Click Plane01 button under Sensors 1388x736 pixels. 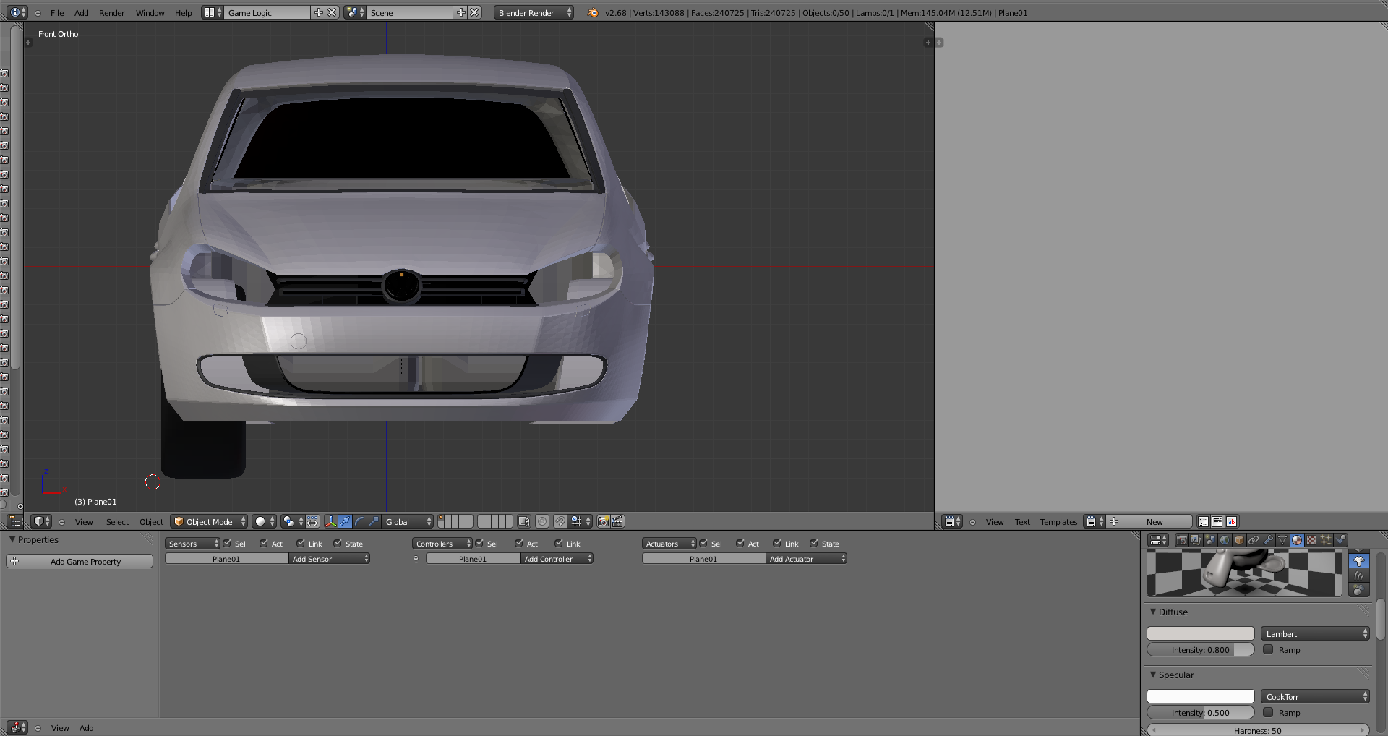(226, 559)
